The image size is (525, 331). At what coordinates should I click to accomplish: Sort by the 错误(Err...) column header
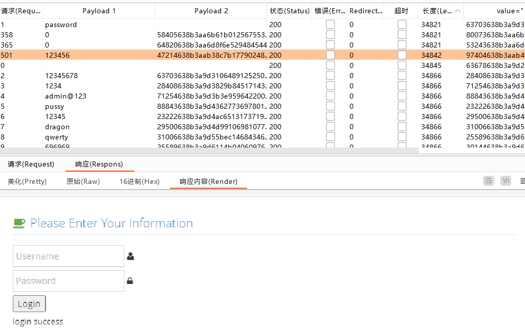point(330,11)
